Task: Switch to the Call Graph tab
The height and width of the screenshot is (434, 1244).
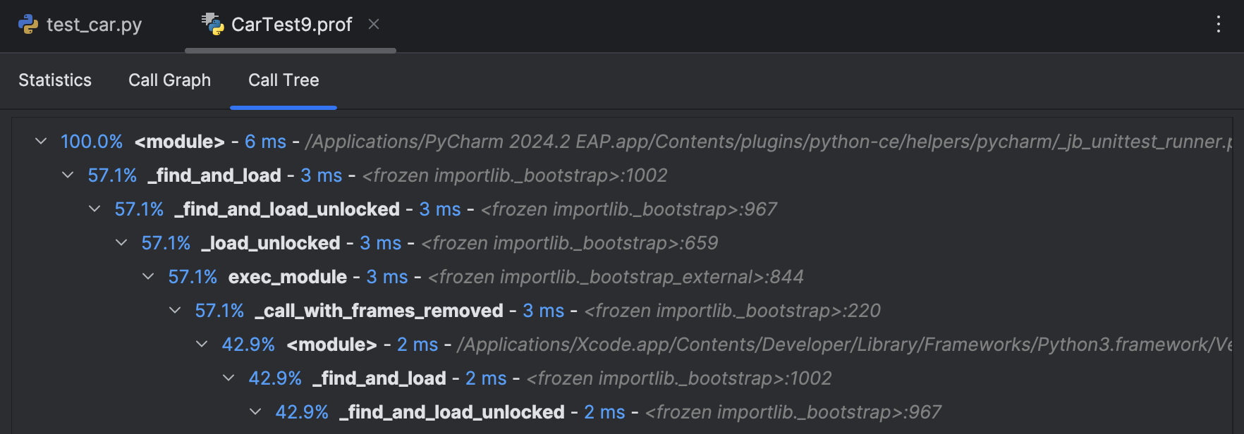Action: point(169,80)
